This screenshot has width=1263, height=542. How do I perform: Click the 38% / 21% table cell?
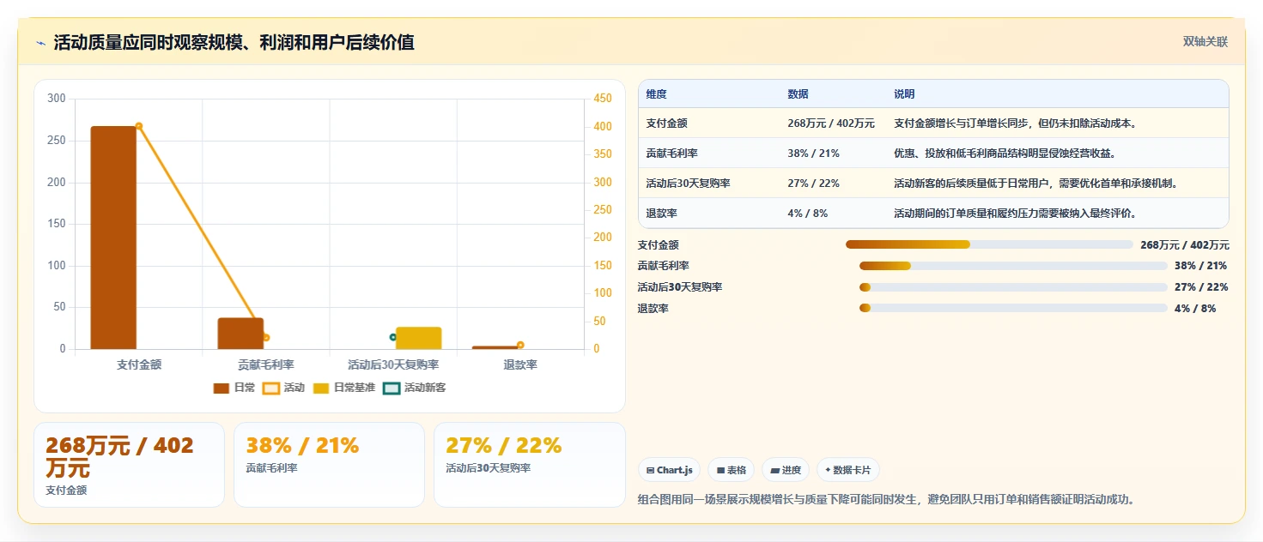[x=813, y=154]
